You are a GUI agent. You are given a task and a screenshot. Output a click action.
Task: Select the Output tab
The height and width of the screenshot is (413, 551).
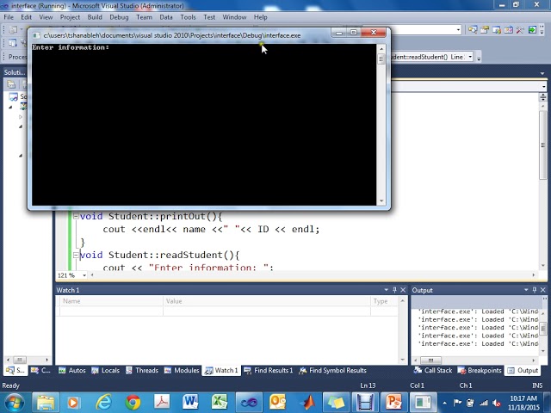[523, 371]
